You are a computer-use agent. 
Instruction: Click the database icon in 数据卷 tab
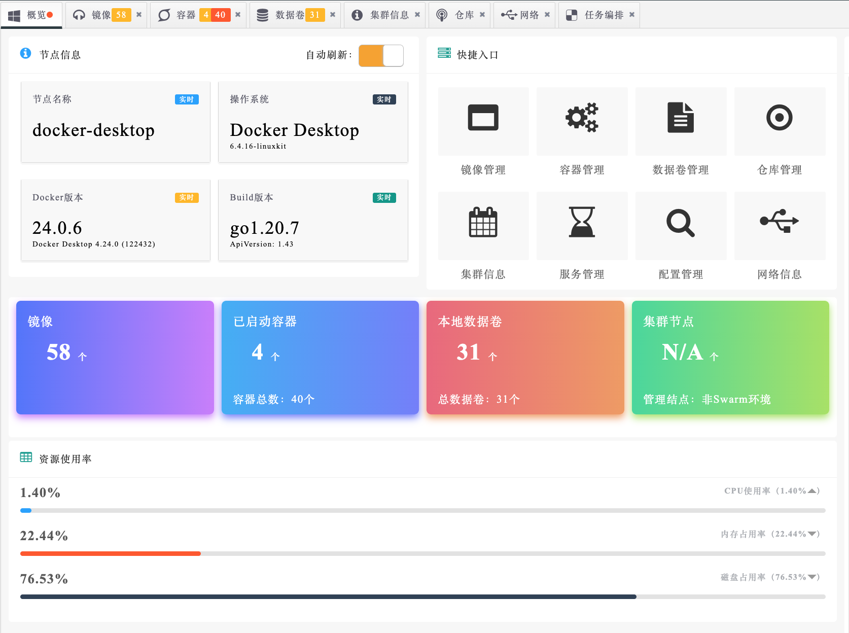(262, 15)
